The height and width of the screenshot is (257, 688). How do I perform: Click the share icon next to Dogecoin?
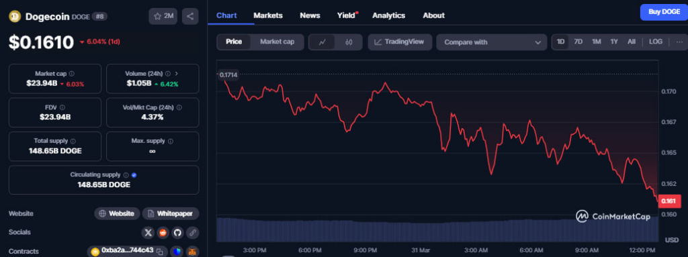click(x=190, y=17)
